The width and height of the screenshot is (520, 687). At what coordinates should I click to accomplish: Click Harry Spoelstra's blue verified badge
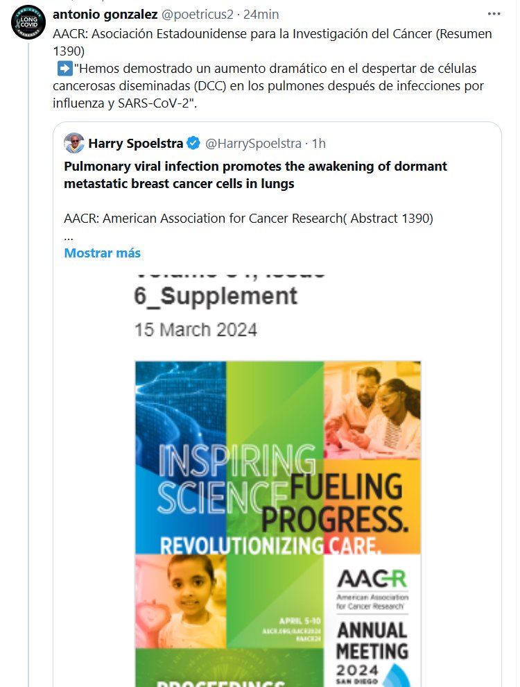click(193, 144)
